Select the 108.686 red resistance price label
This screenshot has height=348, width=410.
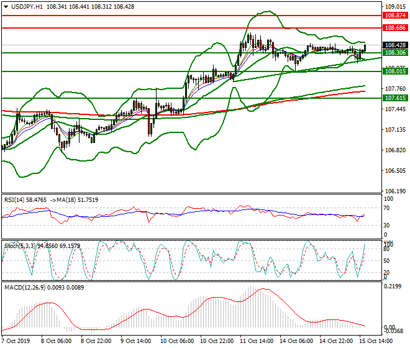click(x=395, y=28)
